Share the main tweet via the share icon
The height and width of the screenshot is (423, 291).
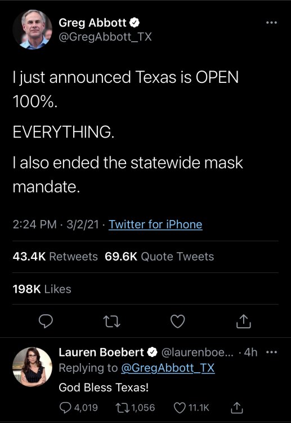[244, 321]
